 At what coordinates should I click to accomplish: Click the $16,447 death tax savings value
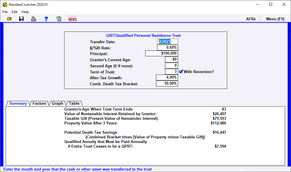click(x=219, y=132)
